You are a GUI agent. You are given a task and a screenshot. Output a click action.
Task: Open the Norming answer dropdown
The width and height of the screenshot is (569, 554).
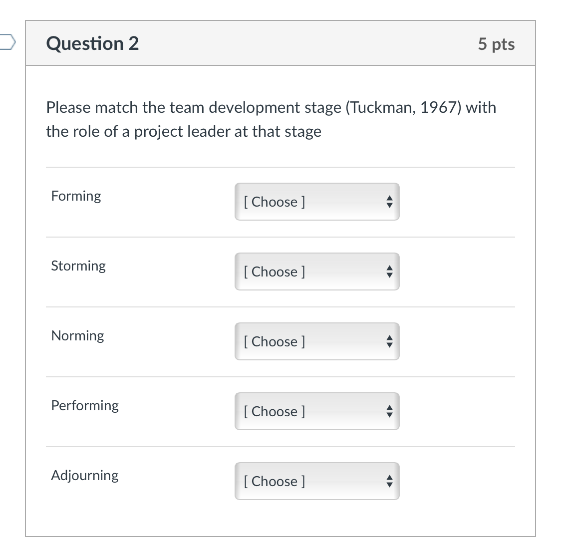[316, 341]
